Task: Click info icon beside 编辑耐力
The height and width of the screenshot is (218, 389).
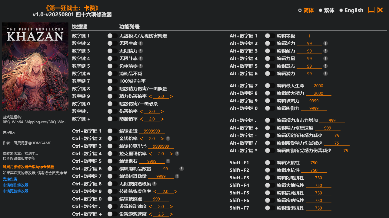Action: [x=325, y=51]
